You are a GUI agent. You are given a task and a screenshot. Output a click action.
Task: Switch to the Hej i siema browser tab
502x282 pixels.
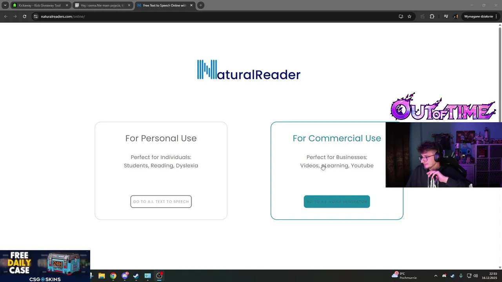tap(102, 5)
